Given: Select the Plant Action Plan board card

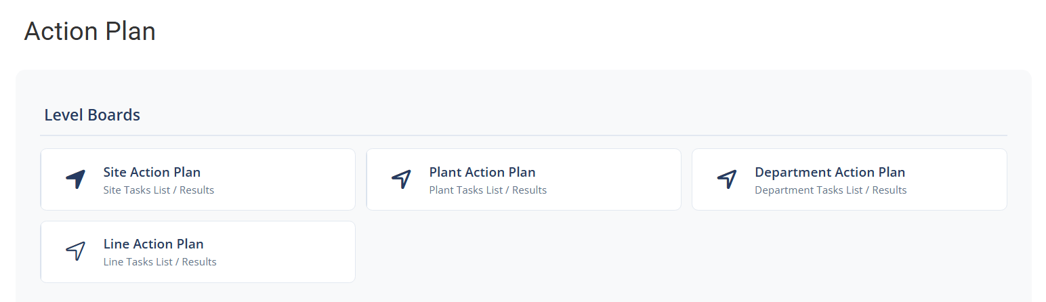Looking at the screenshot, I should [x=610, y=179].
